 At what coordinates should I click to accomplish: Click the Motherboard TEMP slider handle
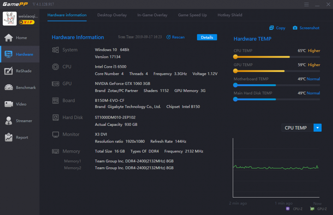tap(235, 85)
